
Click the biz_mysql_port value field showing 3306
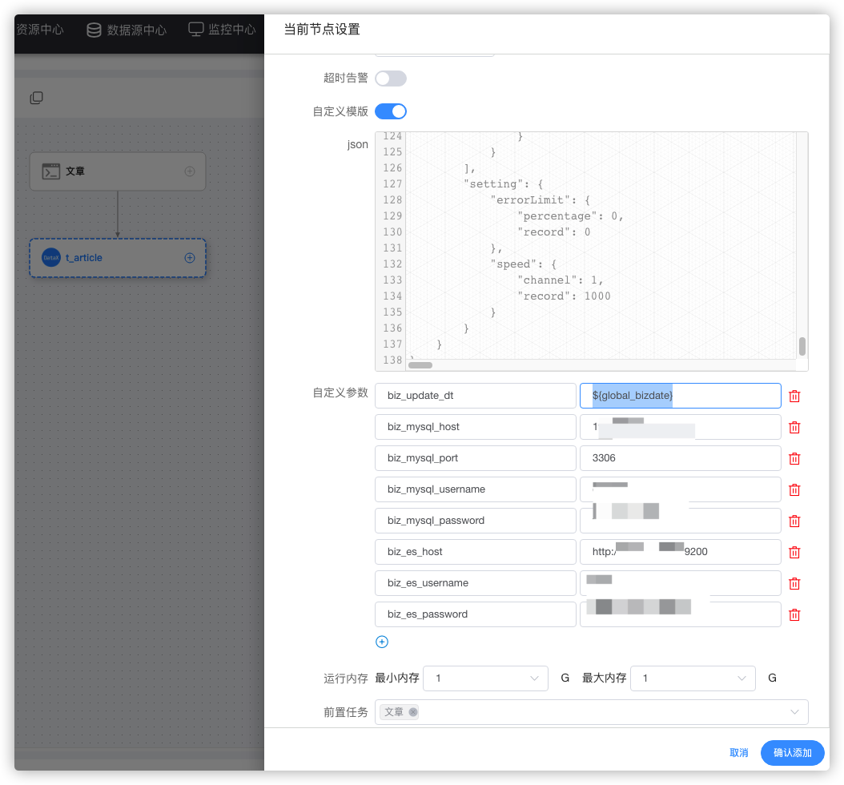pos(680,457)
